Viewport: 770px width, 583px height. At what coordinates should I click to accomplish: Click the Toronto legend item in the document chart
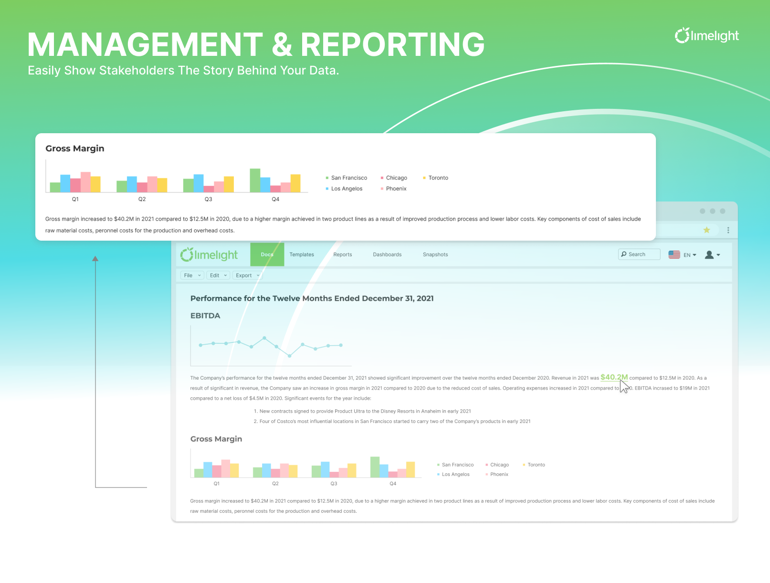[534, 465]
